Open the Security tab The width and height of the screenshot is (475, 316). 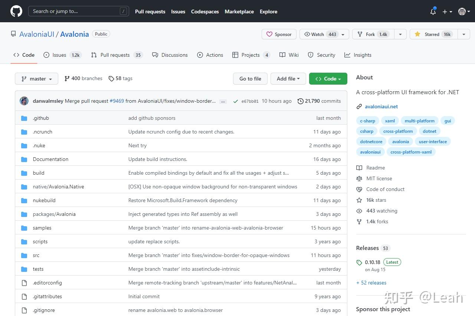(321, 55)
